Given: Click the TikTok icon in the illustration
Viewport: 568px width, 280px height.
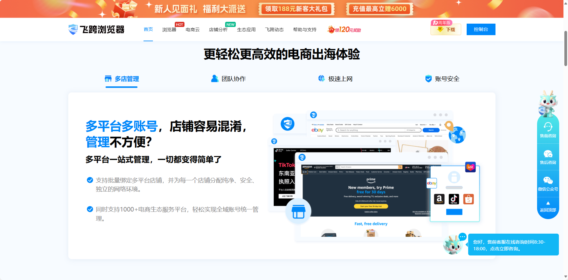Looking at the screenshot, I should click(x=454, y=199).
